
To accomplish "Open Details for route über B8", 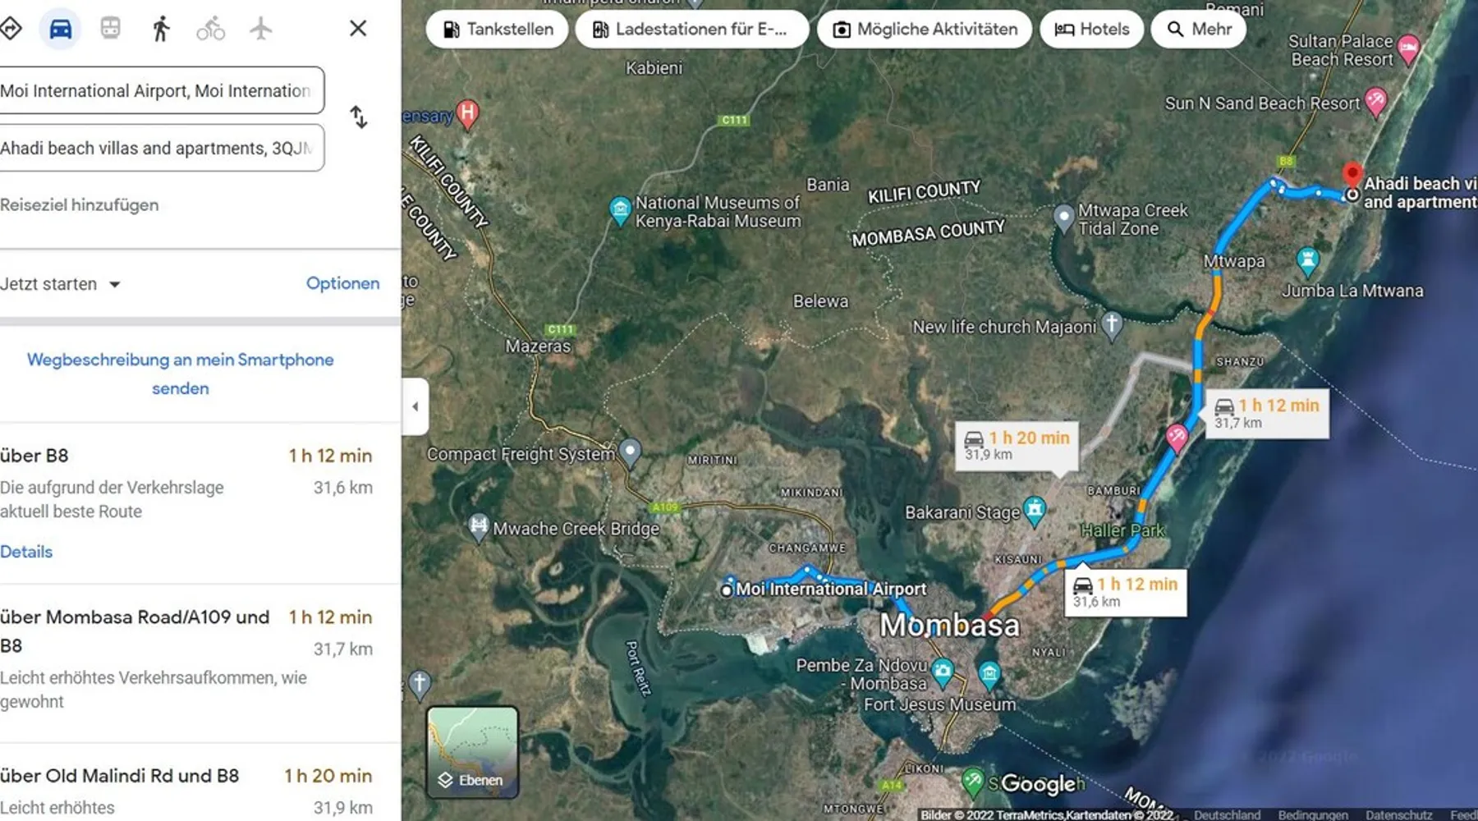I will pyautogui.click(x=26, y=552).
